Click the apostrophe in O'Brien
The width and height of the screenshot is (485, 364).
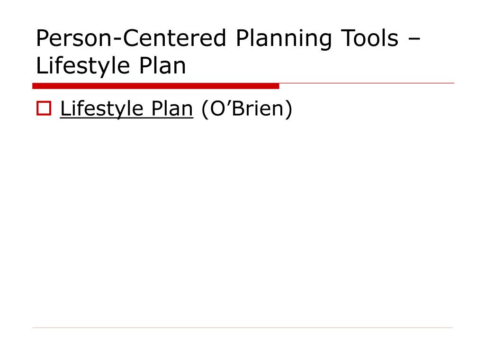click(229, 103)
